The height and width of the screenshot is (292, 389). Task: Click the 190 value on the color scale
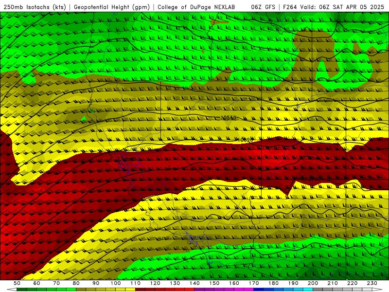point(293,283)
